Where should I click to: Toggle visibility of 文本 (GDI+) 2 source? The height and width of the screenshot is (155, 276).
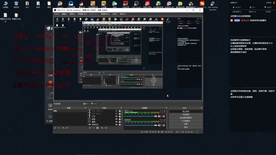pos(116,111)
